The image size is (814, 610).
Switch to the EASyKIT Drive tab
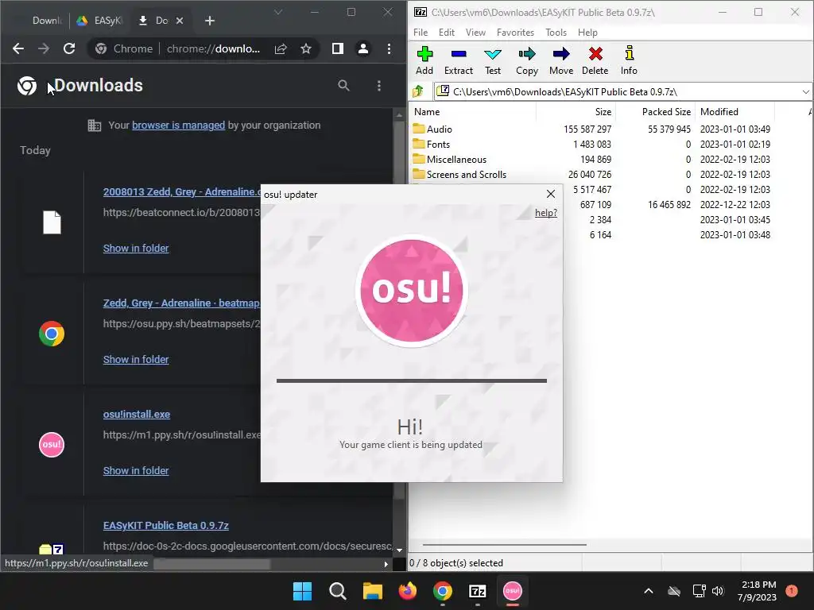pos(99,21)
